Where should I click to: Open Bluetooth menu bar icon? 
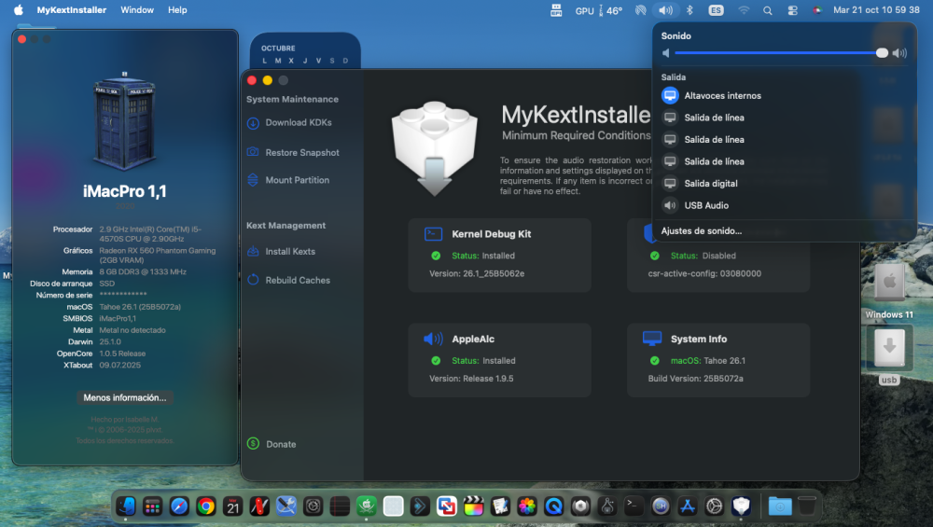tap(689, 10)
